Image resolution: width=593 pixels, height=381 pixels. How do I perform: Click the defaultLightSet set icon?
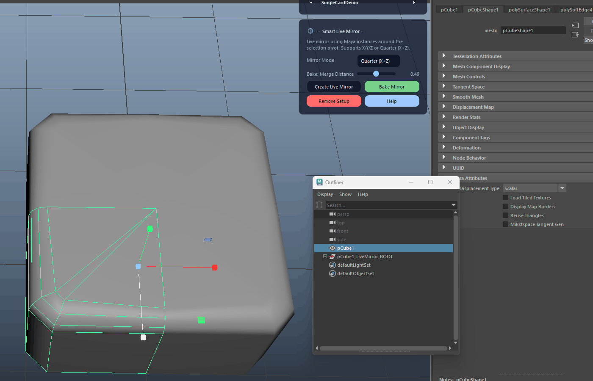click(x=333, y=265)
